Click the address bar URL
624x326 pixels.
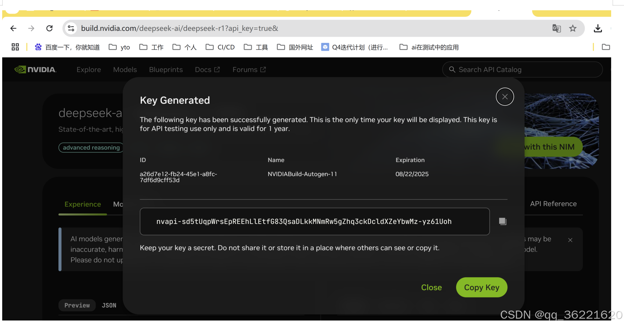click(180, 28)
